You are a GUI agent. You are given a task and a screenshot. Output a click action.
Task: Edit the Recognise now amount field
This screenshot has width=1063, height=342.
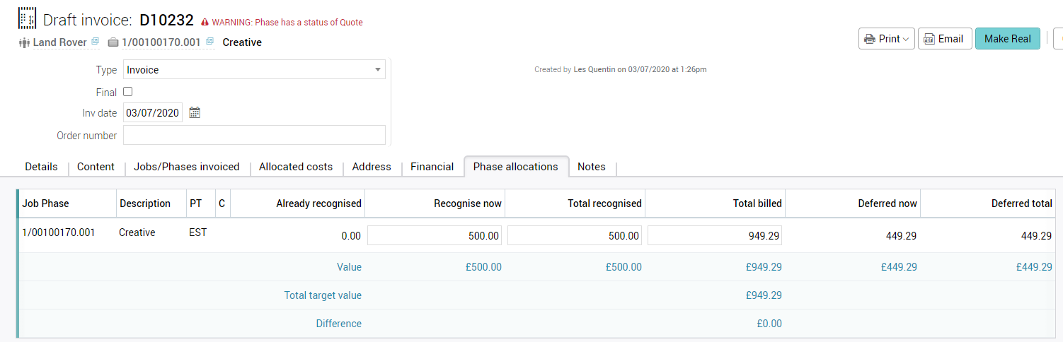(x=435, y=235)
